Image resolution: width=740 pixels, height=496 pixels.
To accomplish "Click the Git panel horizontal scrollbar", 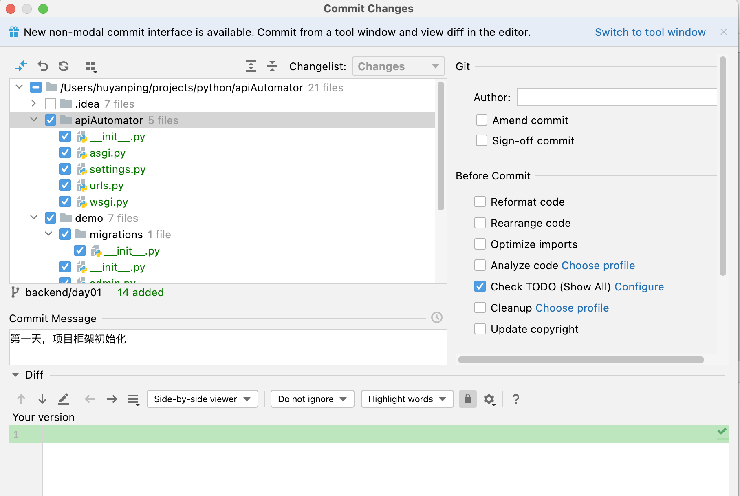I will point(581,360).
